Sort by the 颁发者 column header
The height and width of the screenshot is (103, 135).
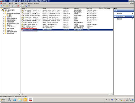point(52,8)
